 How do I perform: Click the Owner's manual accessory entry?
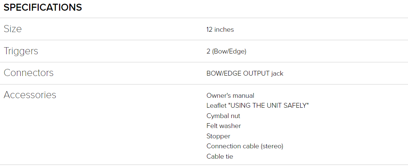[230, 96]
